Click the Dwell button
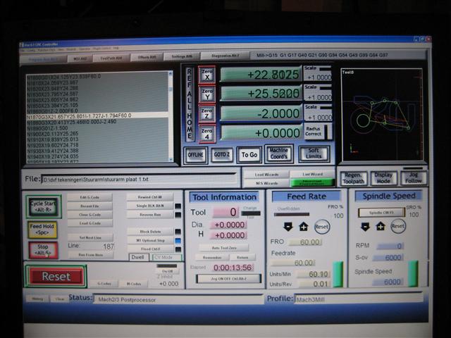 click(x=139, y=257)
